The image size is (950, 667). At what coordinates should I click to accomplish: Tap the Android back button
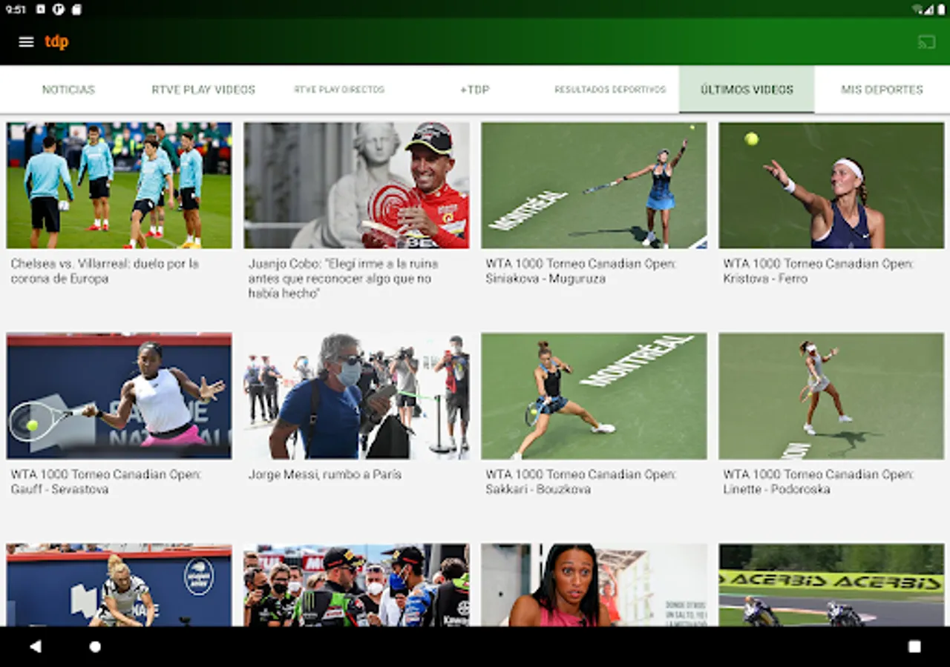35,646
